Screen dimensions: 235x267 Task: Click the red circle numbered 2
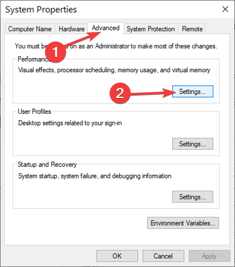[x=120, y=93]
